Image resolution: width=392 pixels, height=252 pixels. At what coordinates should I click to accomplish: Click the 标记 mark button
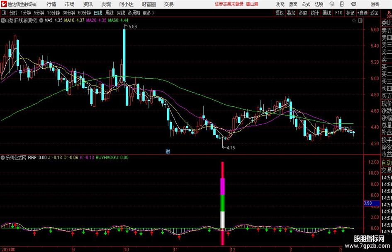[350, 13]
